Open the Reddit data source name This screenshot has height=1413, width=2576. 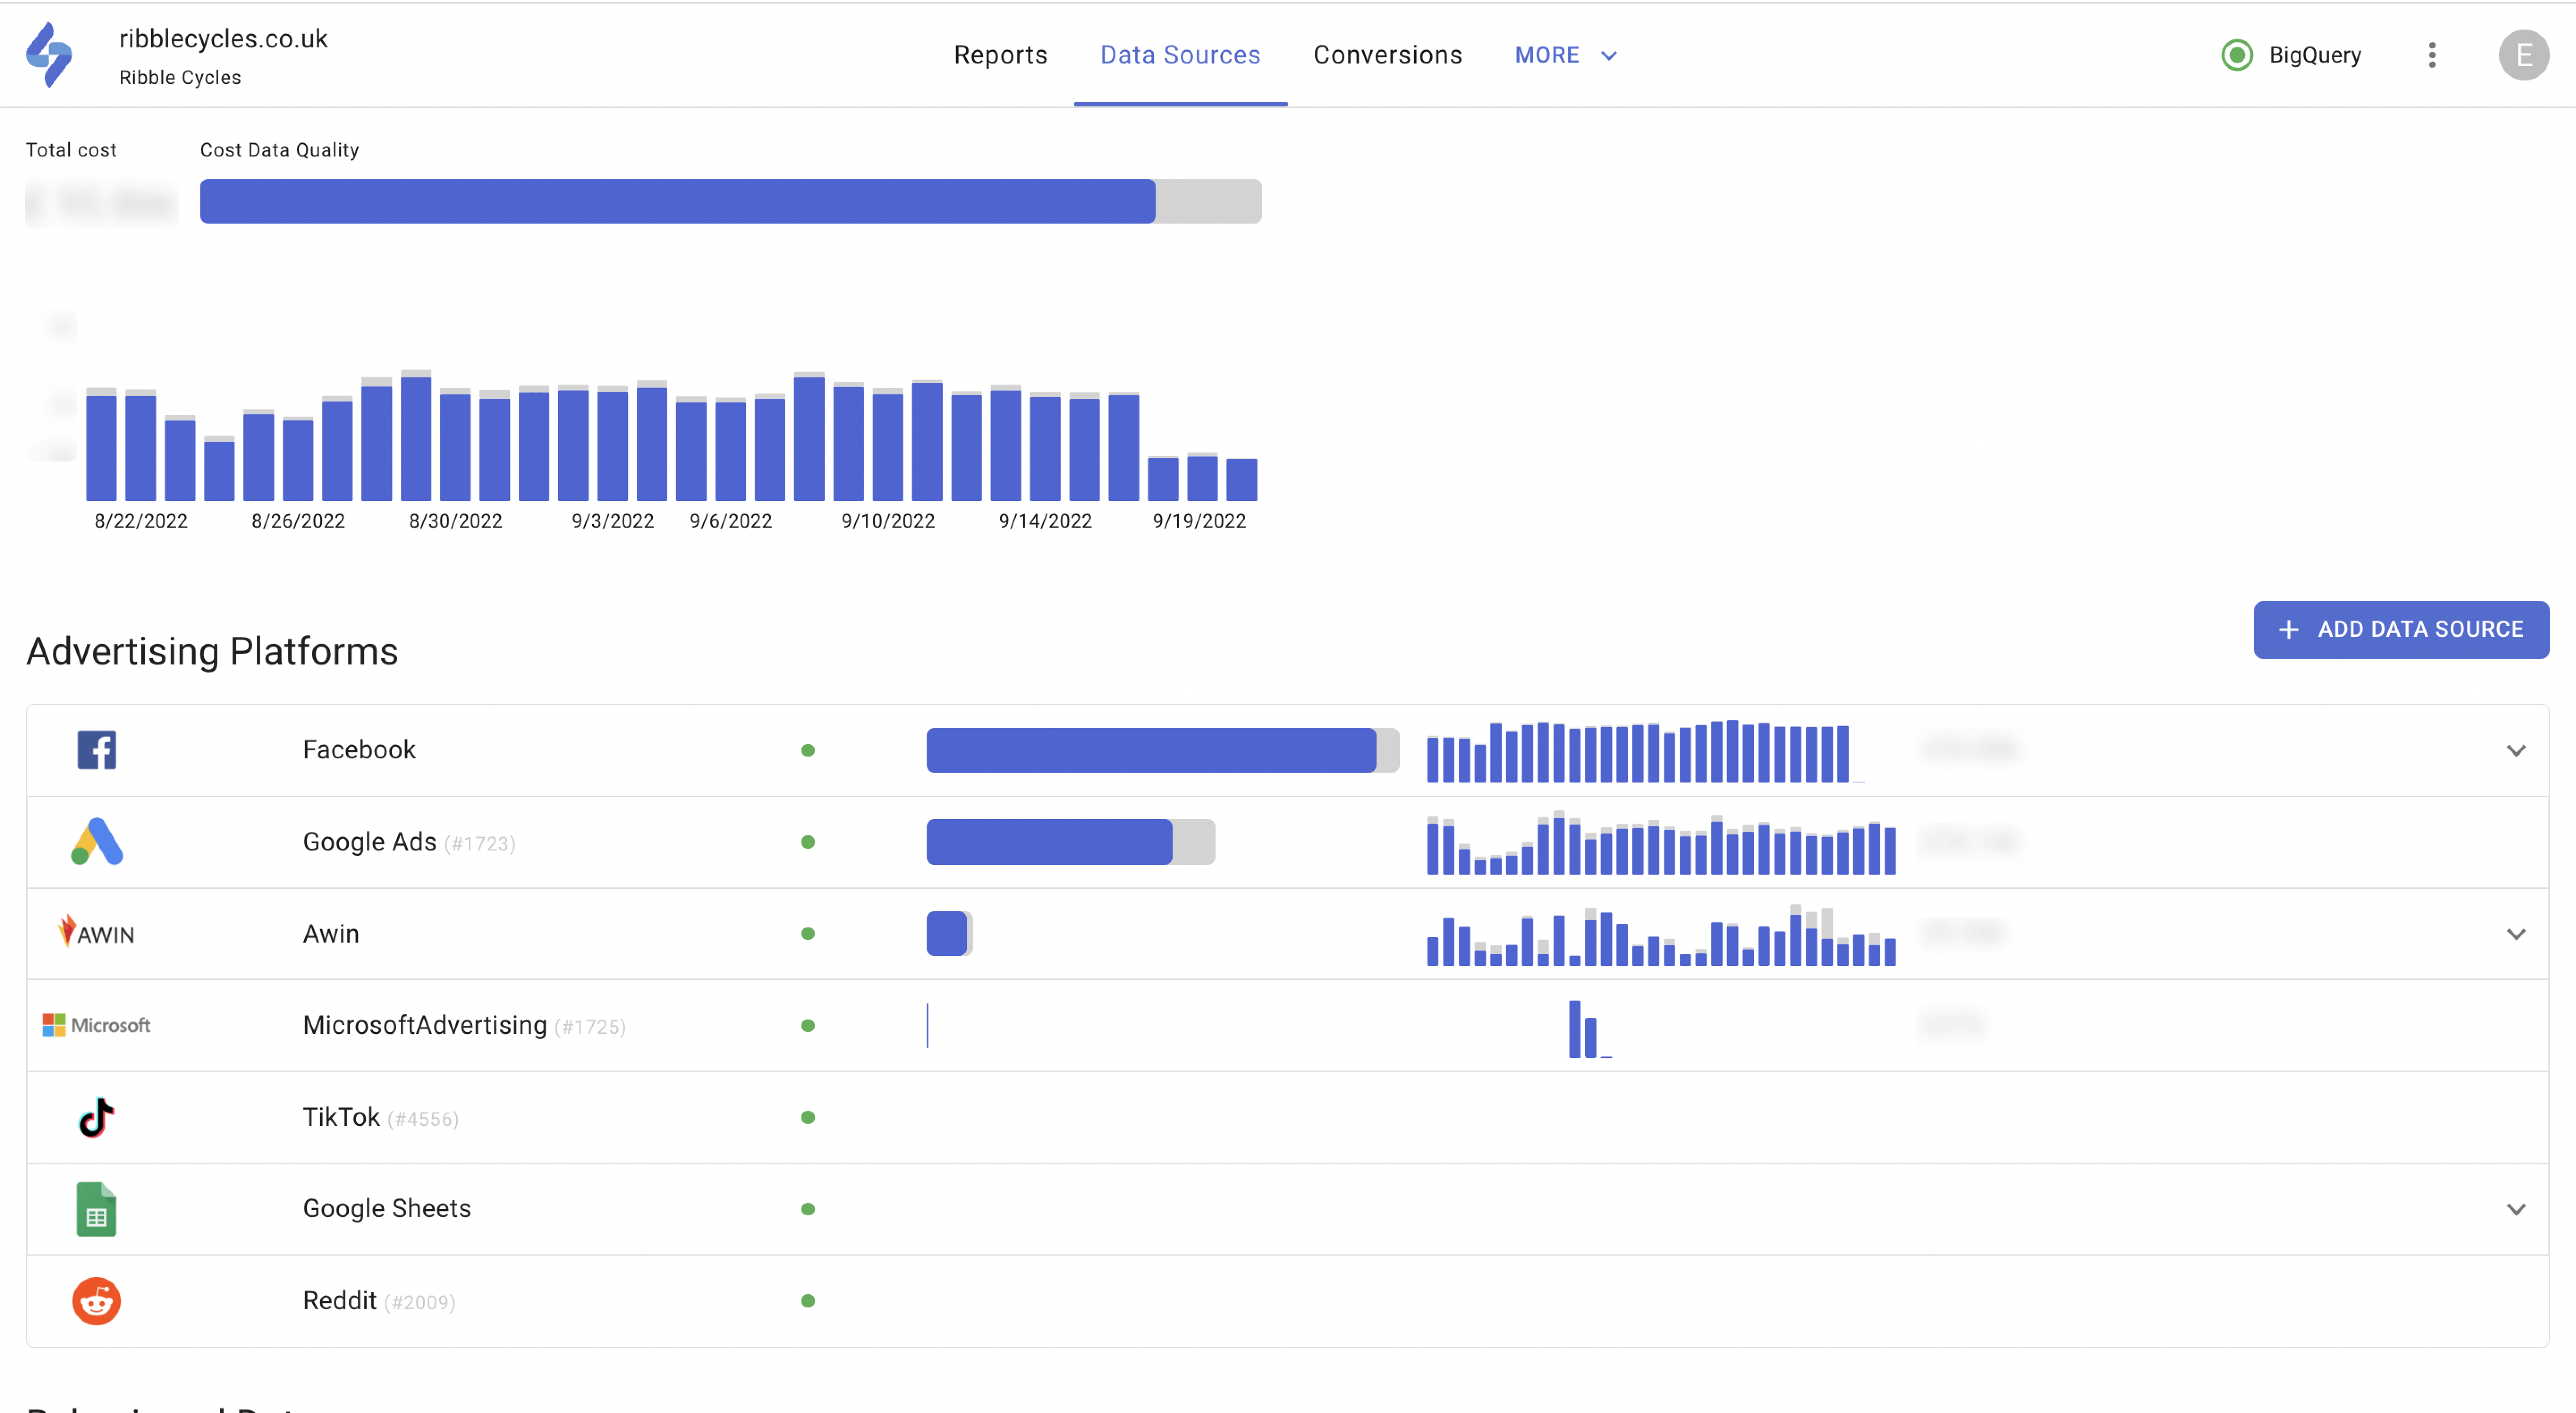coord(340,1301)
